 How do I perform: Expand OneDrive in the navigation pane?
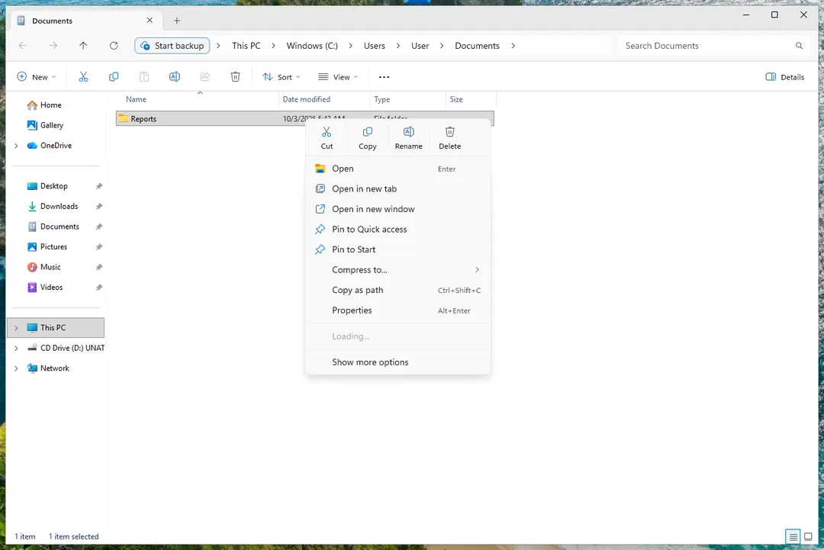click(x=16, y=146)
